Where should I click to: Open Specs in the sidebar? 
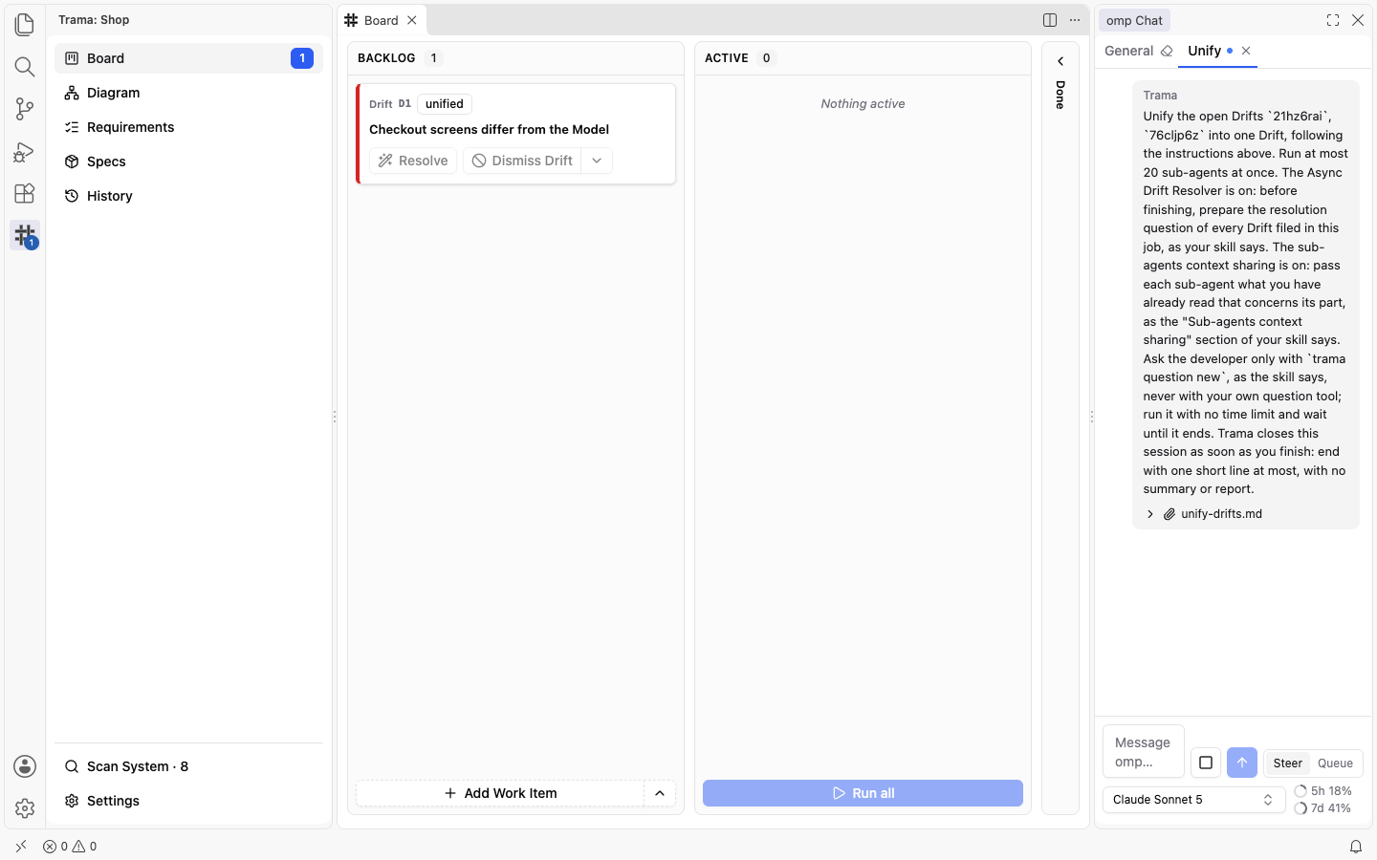coord(188,161)
